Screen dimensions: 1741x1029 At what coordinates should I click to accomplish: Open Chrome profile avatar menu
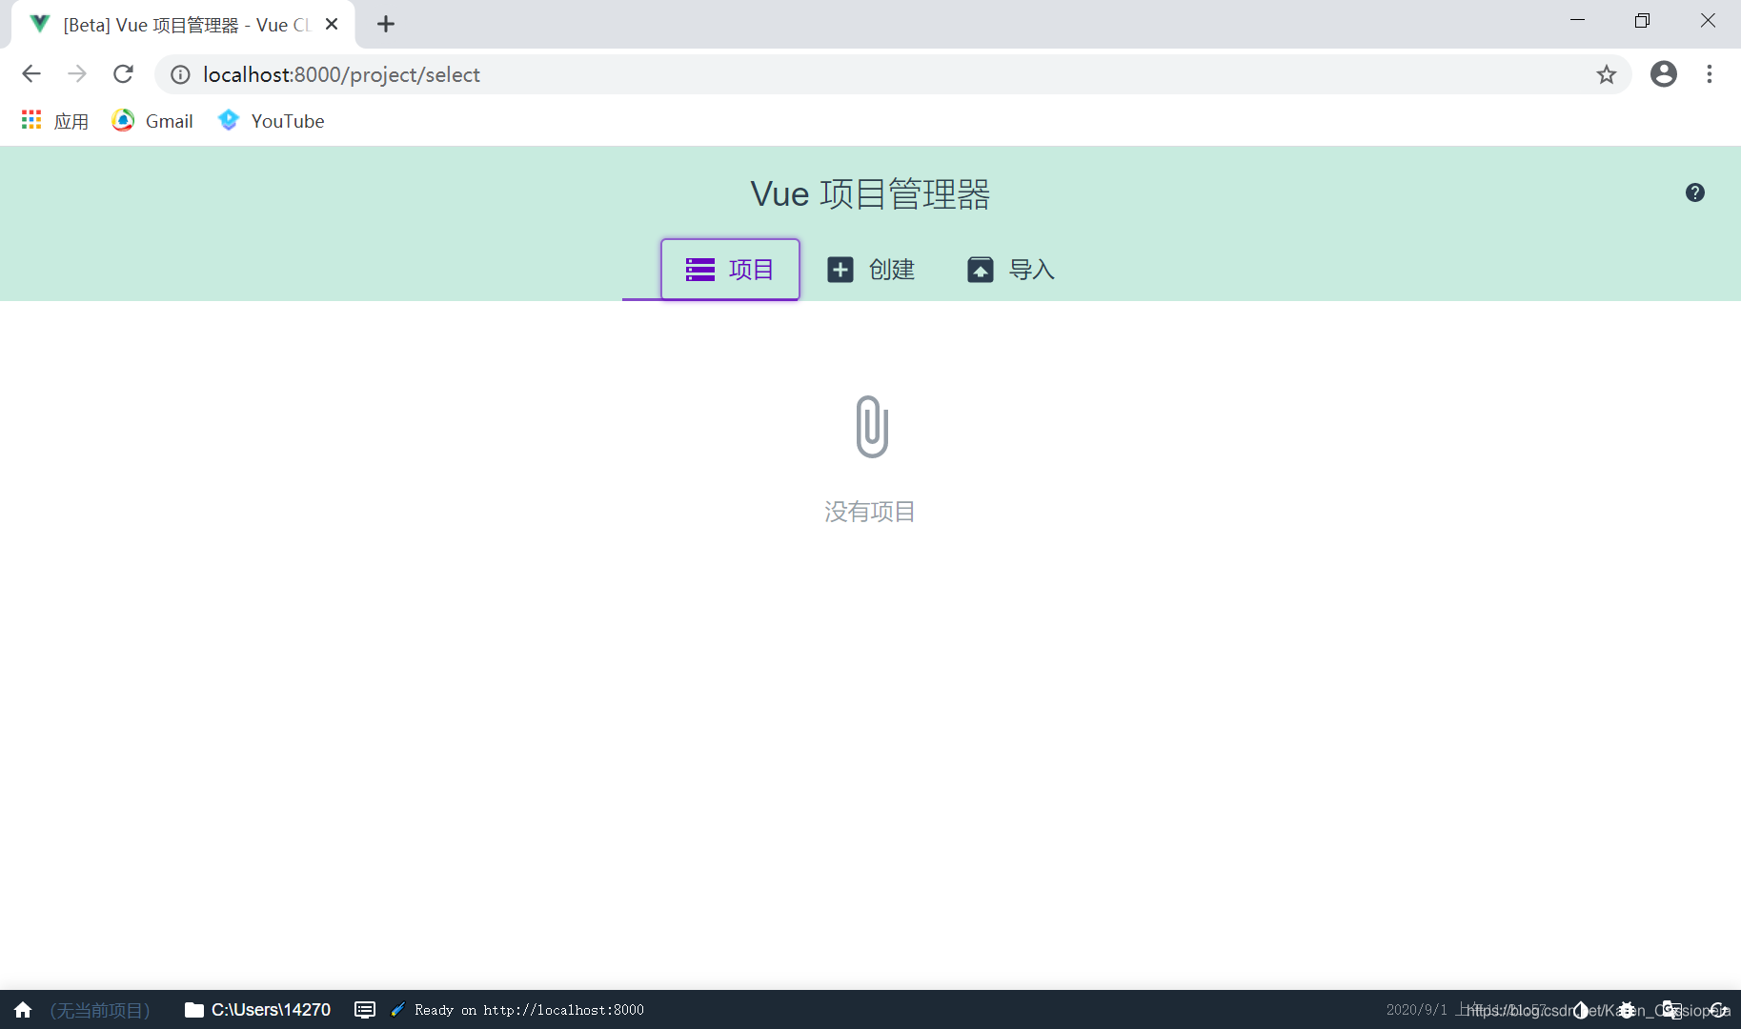tap(1664, 74)
